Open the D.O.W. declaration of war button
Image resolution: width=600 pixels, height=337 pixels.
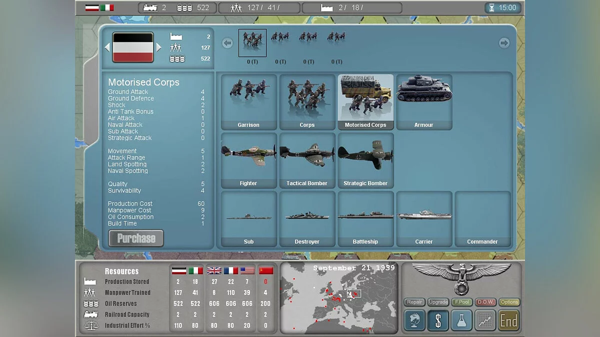[485, 302]
